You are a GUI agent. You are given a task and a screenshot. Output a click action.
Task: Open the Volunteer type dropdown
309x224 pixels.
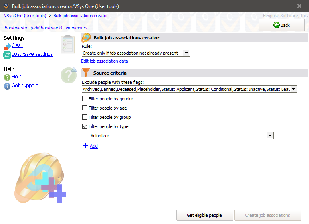pos(270,136)
